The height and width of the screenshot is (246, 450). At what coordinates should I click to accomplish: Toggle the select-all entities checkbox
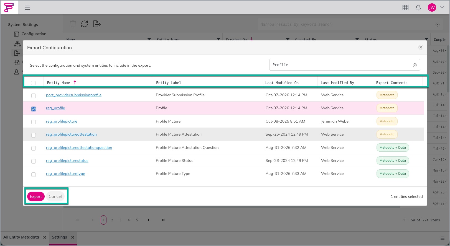click(x=33, y=83)
